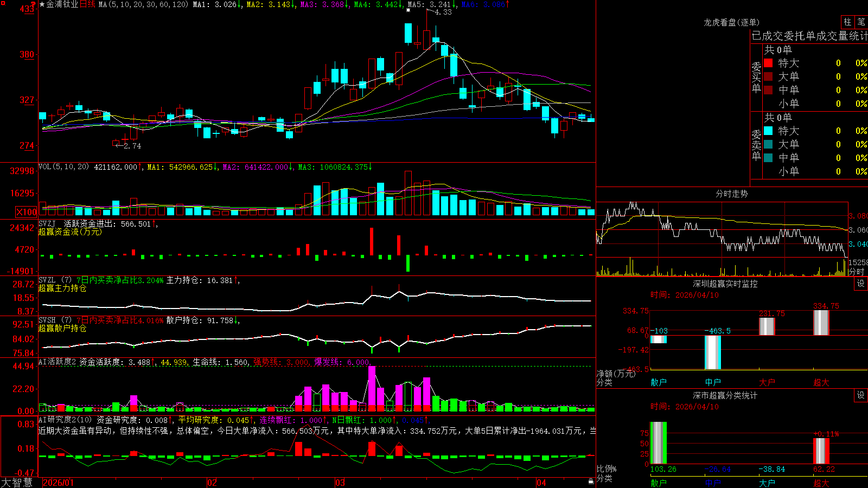This screenshot has height=488, width=868.
Task: Click the 近期大资金虽有异动 commentary line
Action: (317, 431)
